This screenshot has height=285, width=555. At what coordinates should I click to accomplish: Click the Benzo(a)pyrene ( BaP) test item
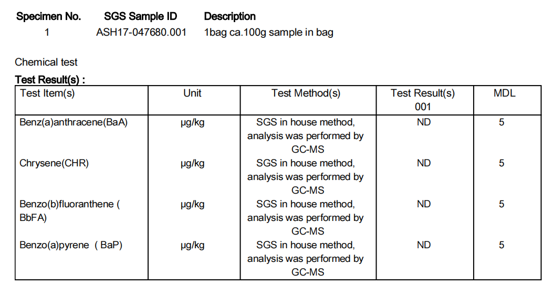(71, 245)
